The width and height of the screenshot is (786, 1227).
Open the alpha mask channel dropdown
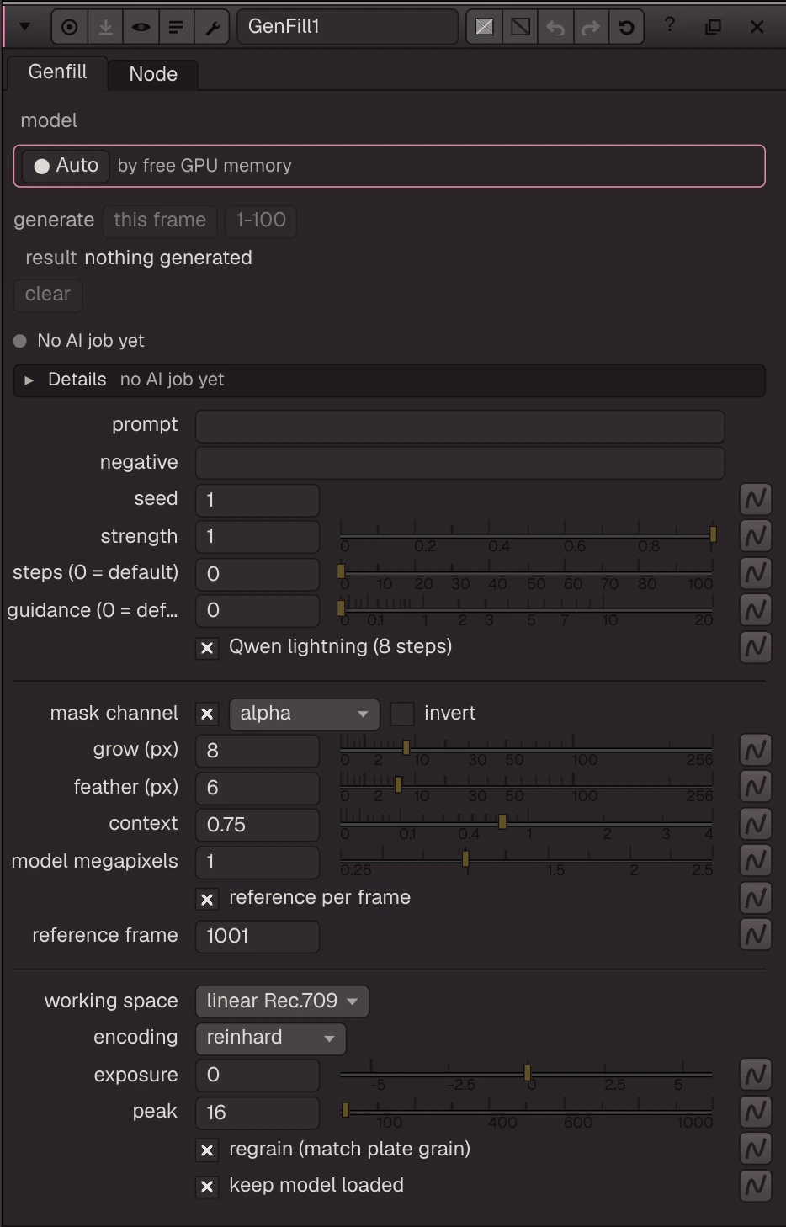(304, 714)
